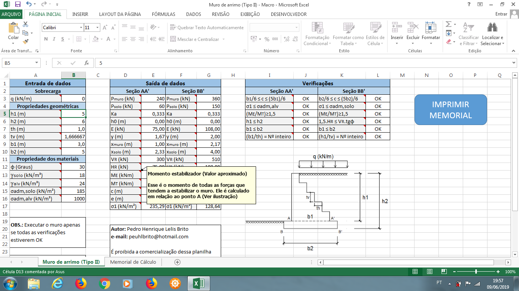Apply thousands separator (000) format

[x=275, y=39]
